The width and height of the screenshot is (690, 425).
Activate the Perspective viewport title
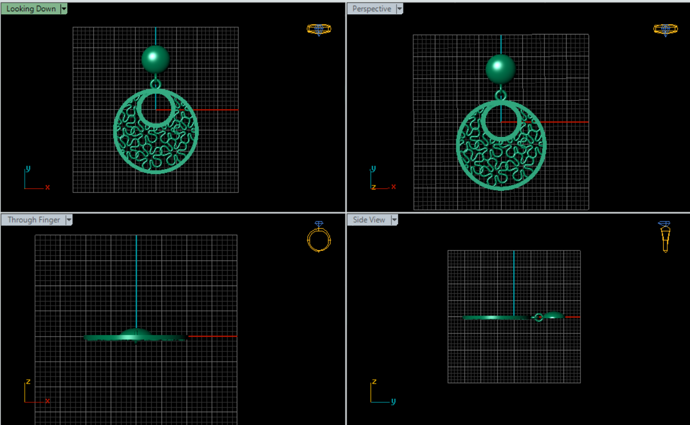coord(371,9)
